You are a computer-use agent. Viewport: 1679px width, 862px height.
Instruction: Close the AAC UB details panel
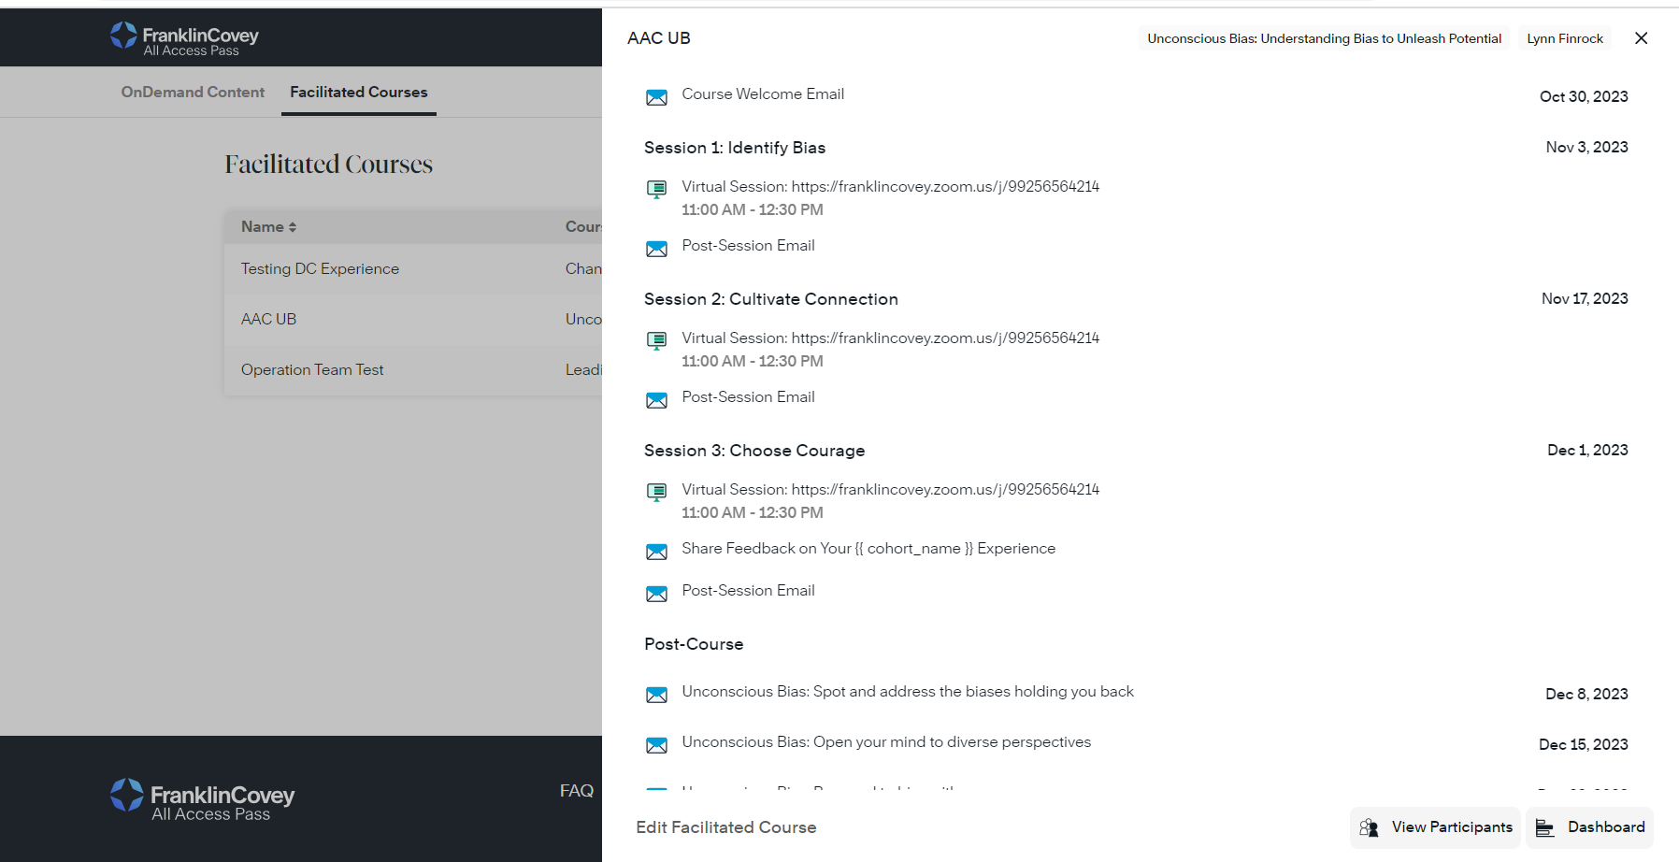1641,38
